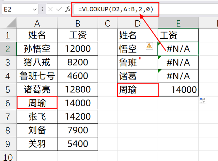
Task: Open the Auto Fill Options icon
Action: point(202,101)
